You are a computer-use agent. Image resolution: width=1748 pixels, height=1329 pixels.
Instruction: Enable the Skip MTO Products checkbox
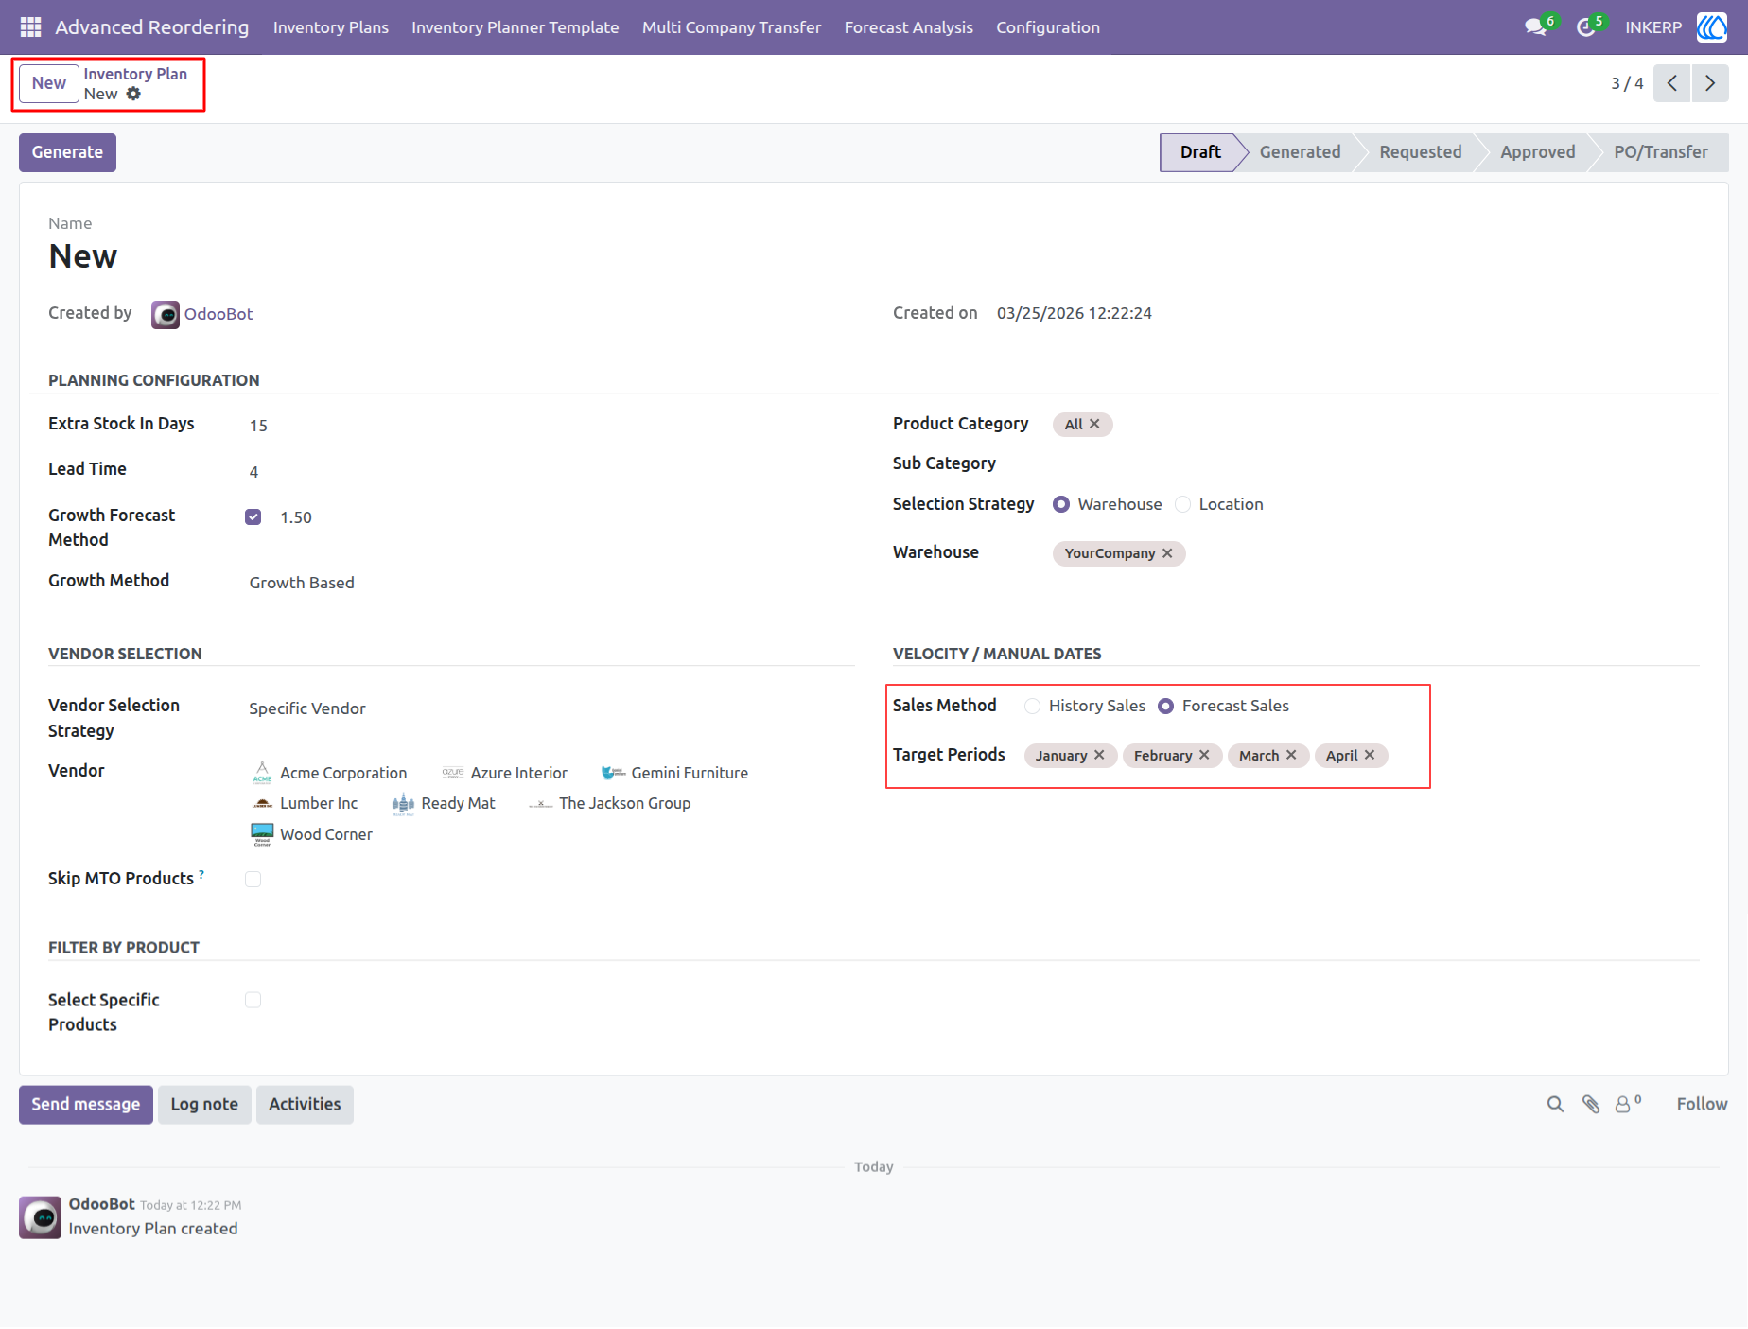pos(253,879)
